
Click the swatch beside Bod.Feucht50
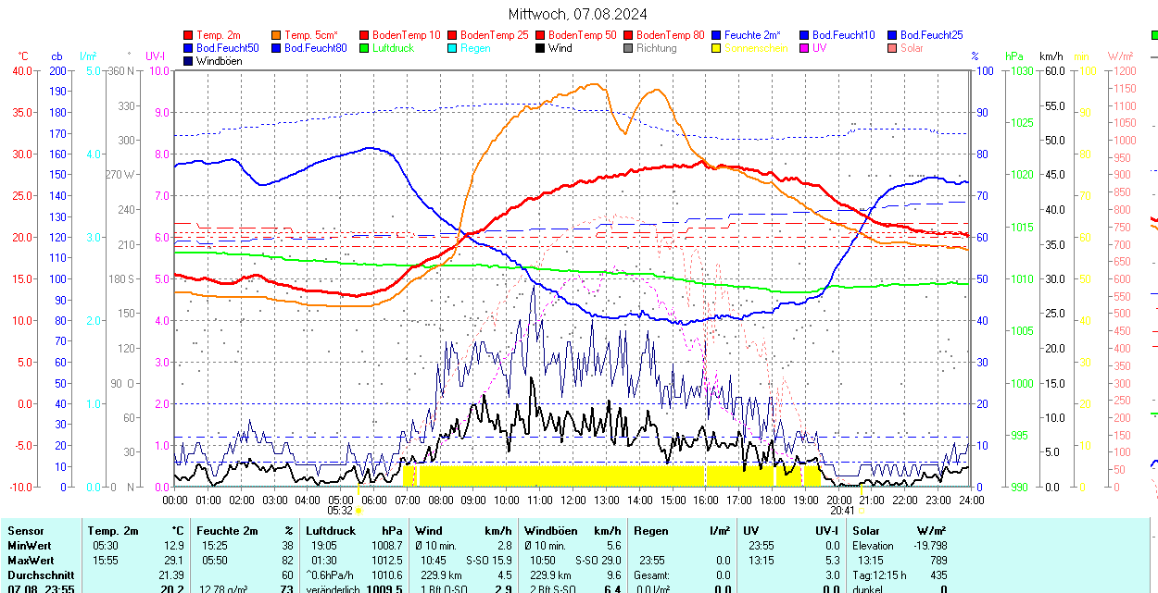tap(189, 48)
